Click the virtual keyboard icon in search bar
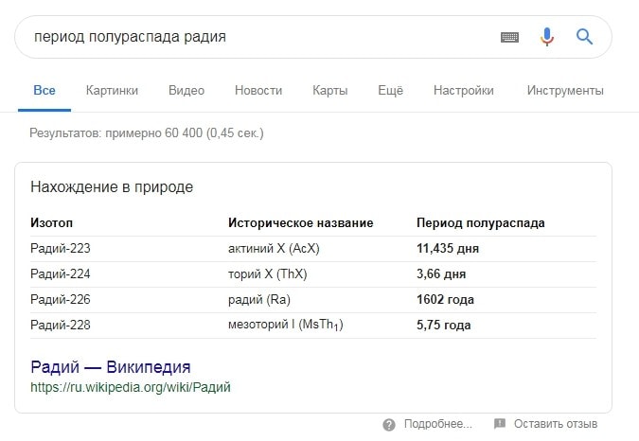Screen dimensions: 639x441 click(x=510, y=37)
